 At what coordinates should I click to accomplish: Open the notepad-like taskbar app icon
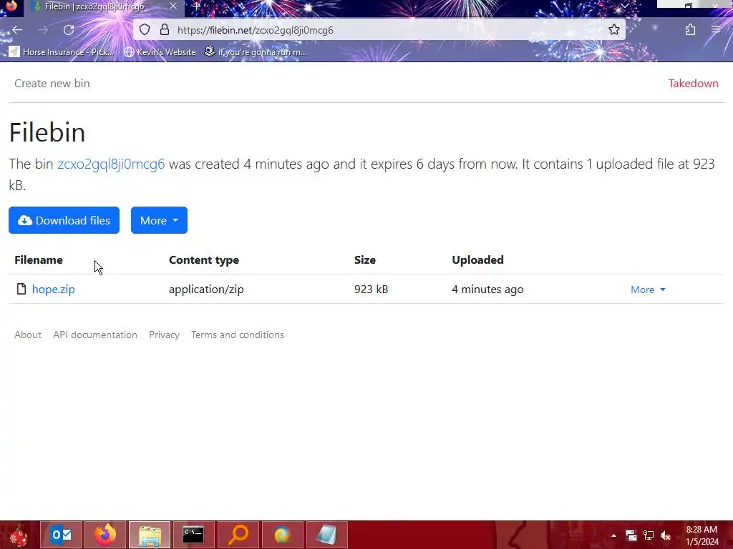[x=326, y=535]
